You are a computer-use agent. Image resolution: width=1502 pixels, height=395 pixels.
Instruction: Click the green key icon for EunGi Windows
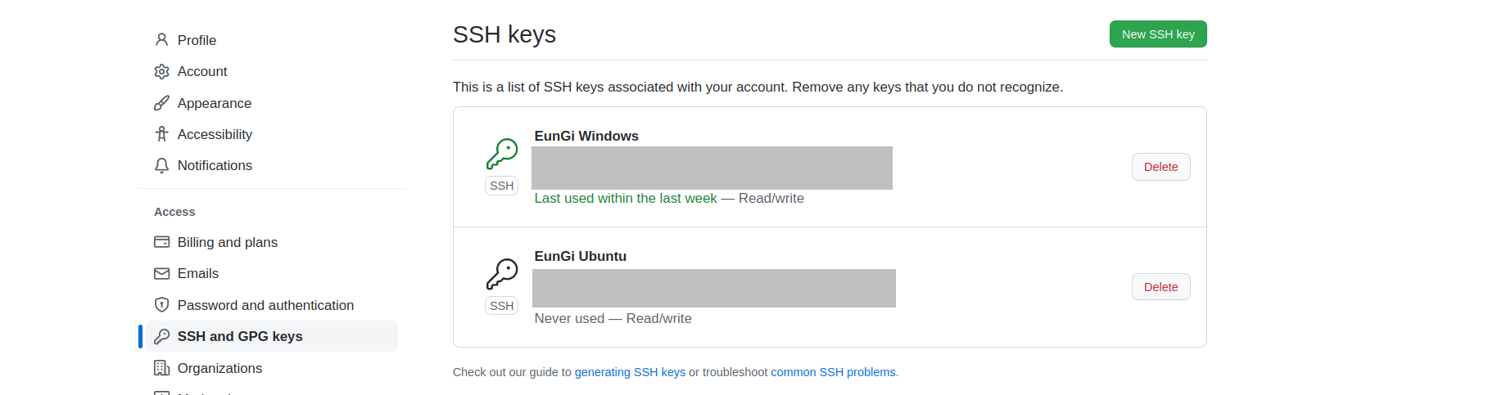tap(502, 154)
